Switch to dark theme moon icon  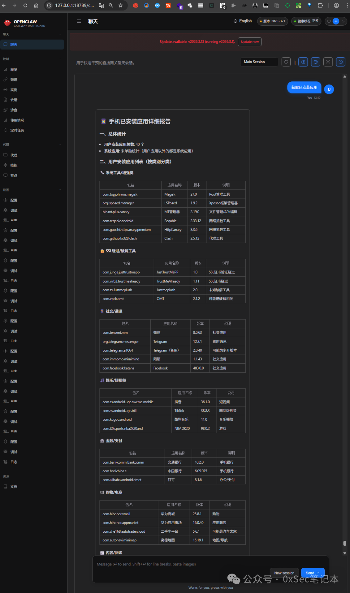[343, 21]
